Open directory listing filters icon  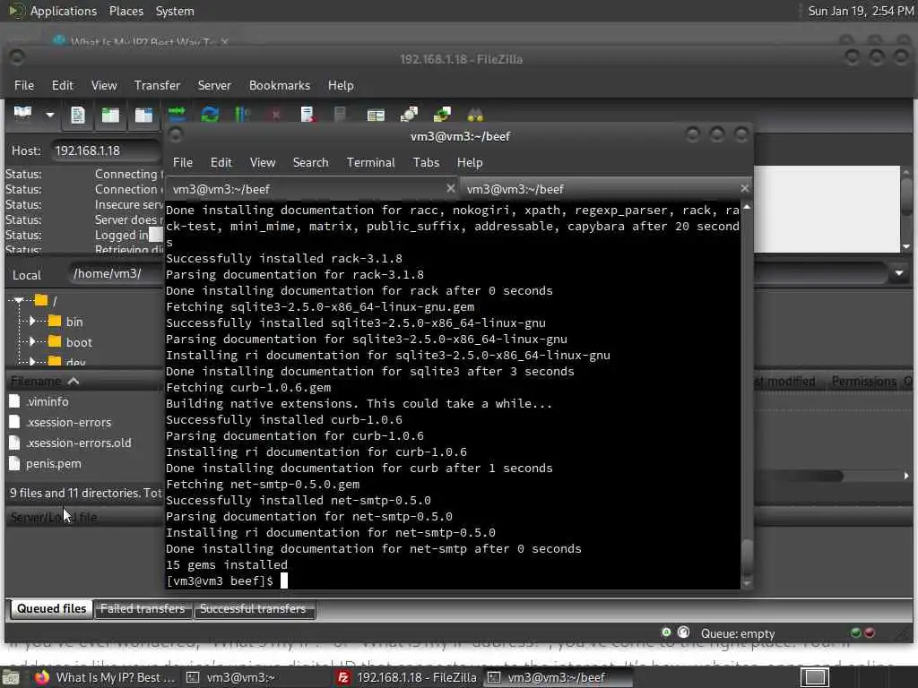tap(376, 115)
